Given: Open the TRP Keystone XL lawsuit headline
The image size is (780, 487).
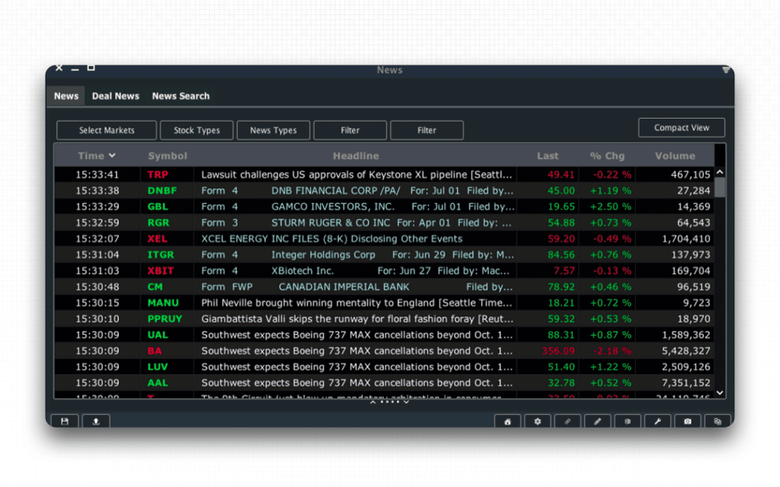Looking at the screenshot, I should click(x=356, y=175).
